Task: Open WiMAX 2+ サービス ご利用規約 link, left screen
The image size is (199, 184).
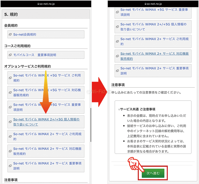Action: point(47,136)
